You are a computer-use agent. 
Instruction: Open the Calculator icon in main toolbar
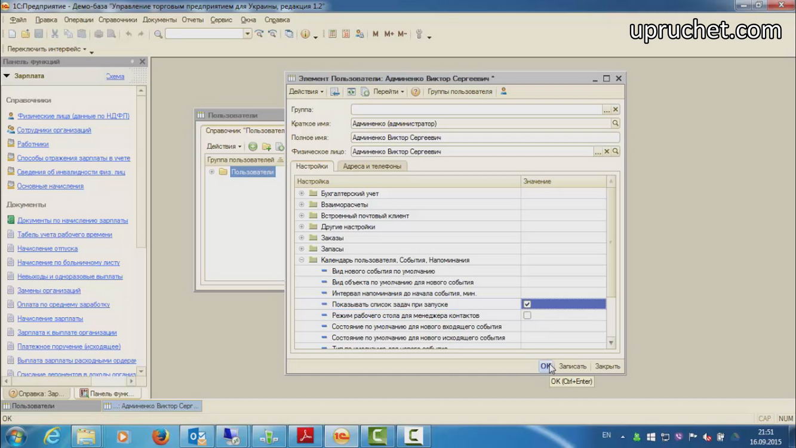pos(333,34)
